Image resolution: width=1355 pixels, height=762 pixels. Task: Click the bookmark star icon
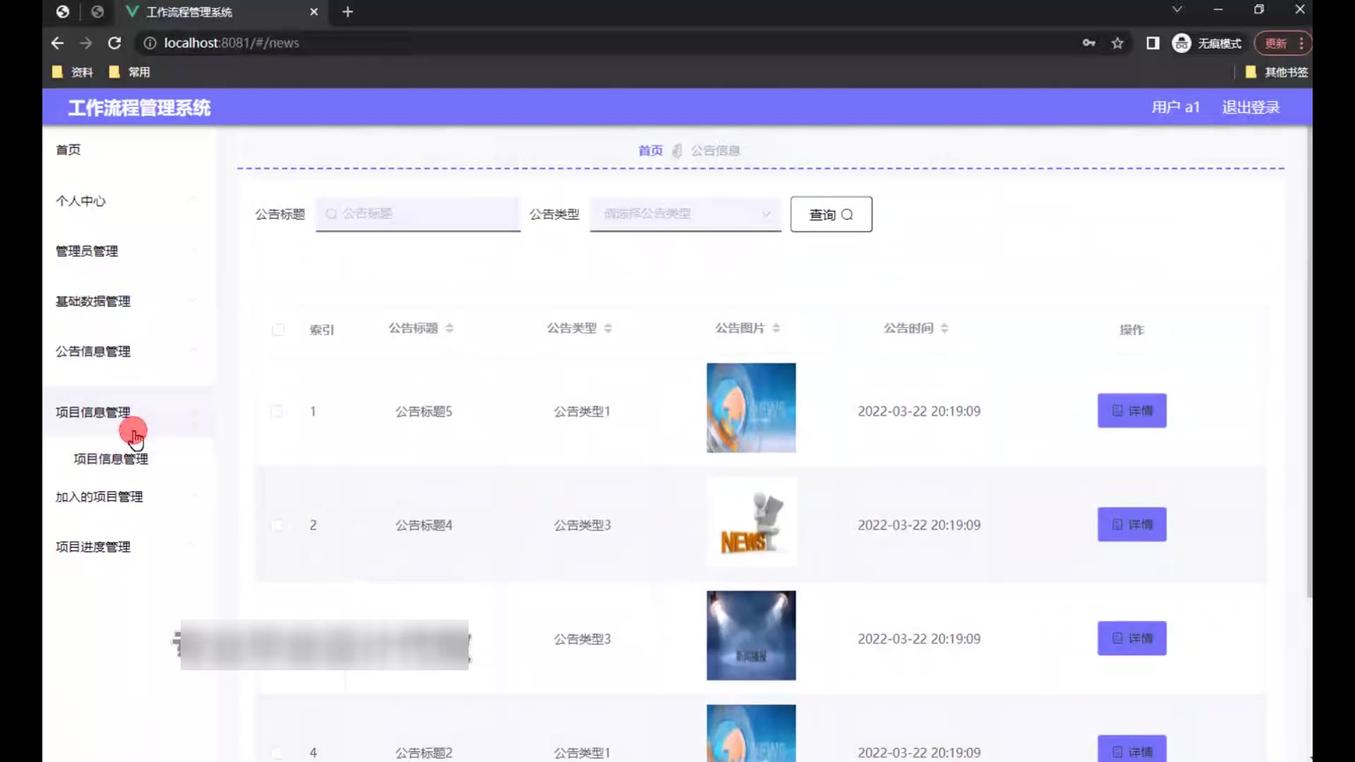pos(1117,43)
